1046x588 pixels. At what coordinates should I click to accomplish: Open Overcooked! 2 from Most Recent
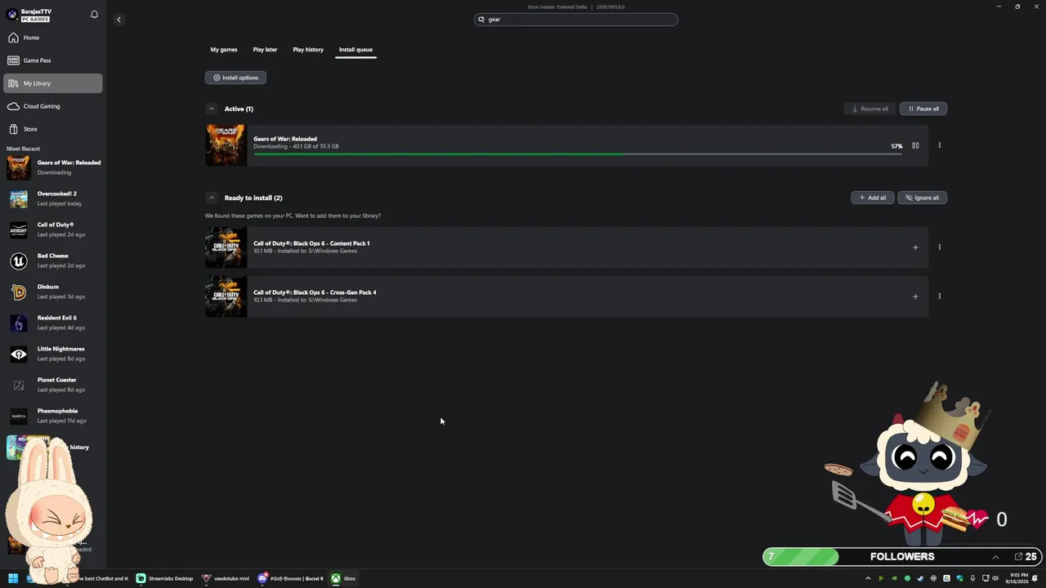[54, 198]
